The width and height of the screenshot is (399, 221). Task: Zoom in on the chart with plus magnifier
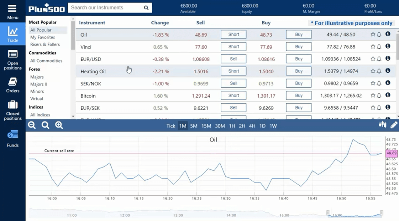59,125
